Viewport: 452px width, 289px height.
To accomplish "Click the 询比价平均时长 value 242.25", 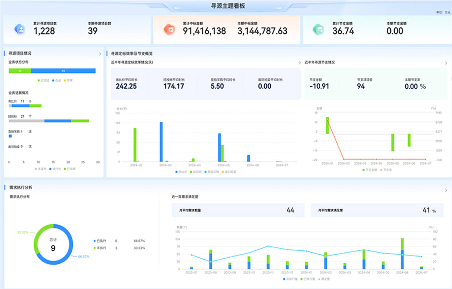I will tap(126, 86).
